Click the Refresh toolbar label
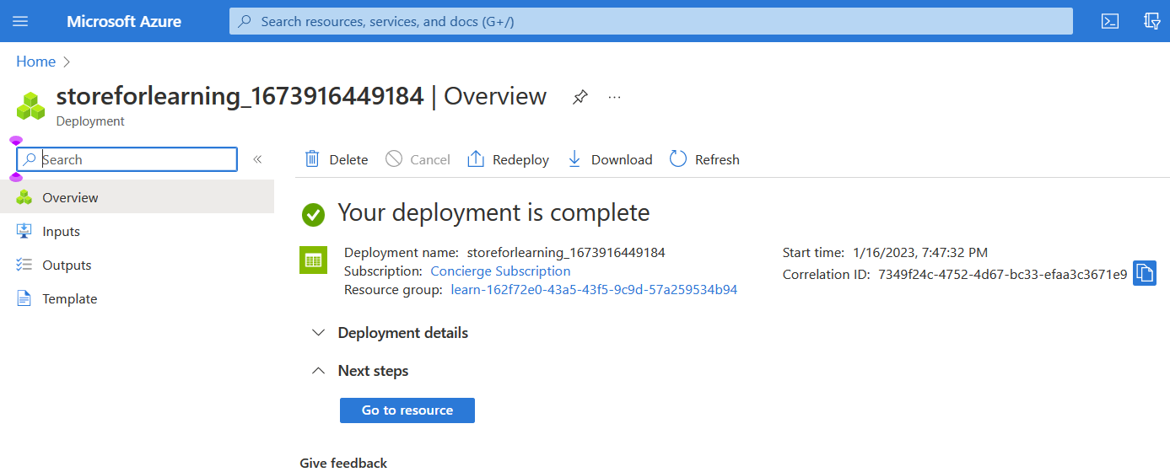The image size is (1170, 472). point(717,159)
